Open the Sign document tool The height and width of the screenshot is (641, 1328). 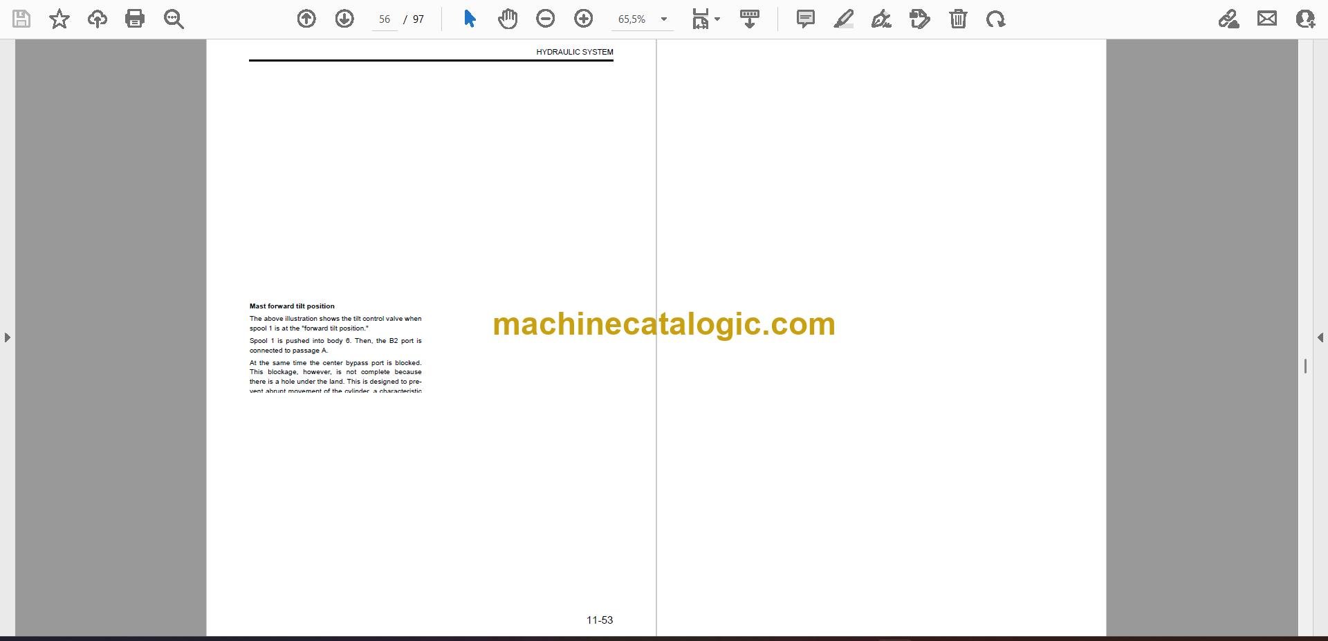coord(882,19)
